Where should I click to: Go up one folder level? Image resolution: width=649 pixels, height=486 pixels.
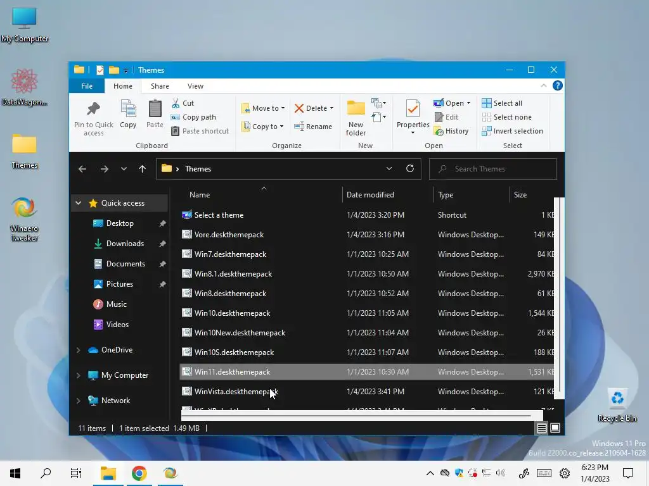(x=142, y=168)
